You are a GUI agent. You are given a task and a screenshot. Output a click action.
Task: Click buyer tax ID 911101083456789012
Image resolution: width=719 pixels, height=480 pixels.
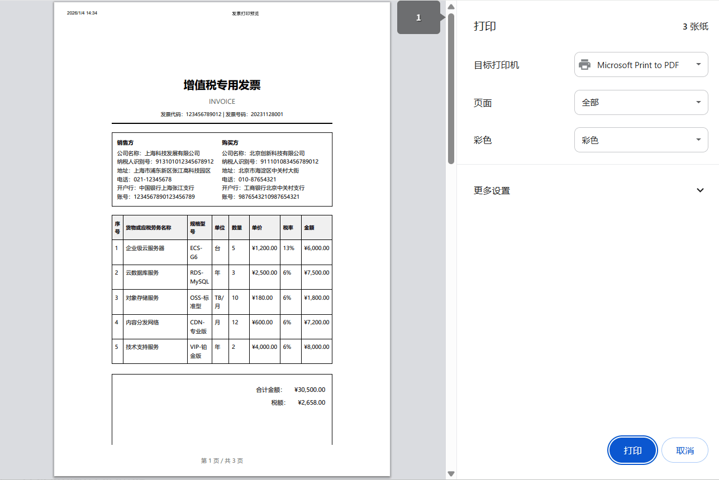pos(289,162)
